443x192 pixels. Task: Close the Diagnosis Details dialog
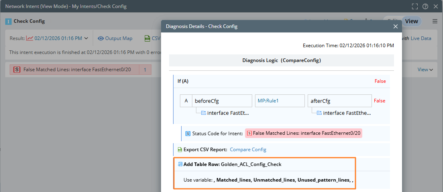(395, 26)
